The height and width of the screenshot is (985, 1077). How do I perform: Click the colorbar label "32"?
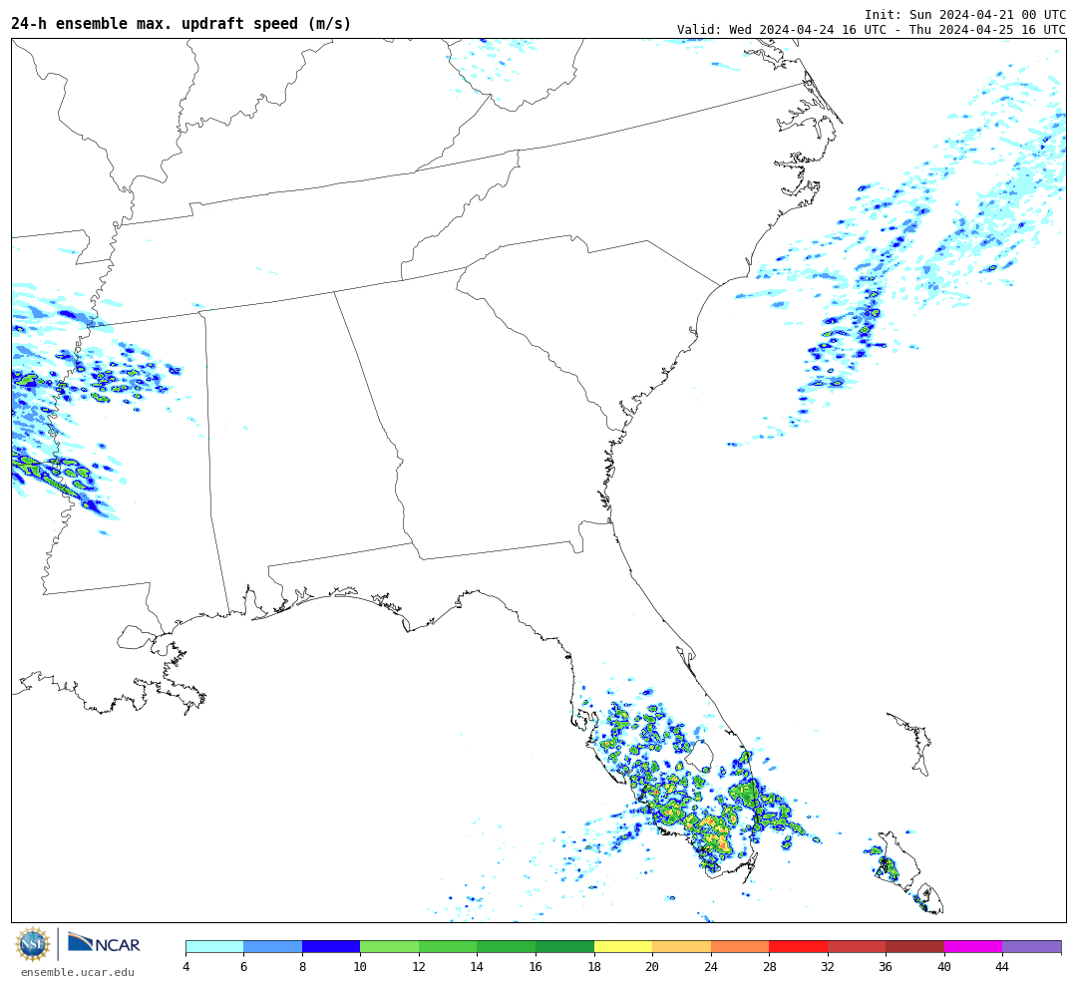tap(828, 967)
